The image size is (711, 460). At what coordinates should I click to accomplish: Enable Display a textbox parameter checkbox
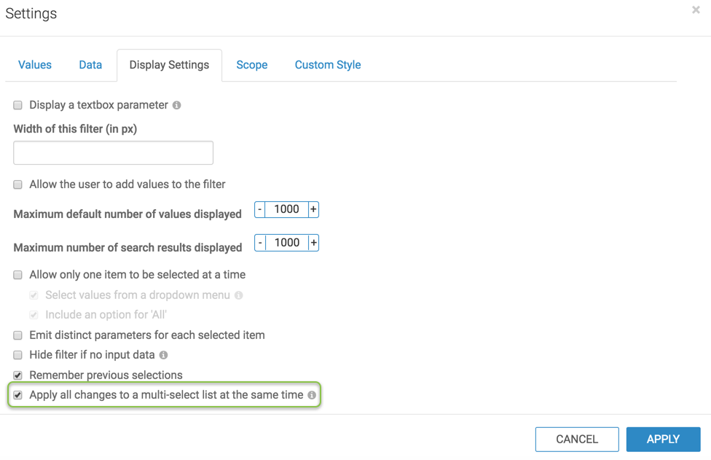point(18,105)
